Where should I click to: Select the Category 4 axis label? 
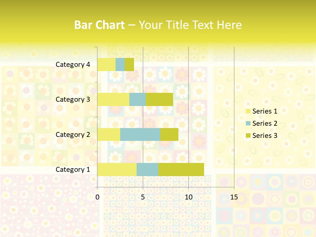(x=73, y=65)
